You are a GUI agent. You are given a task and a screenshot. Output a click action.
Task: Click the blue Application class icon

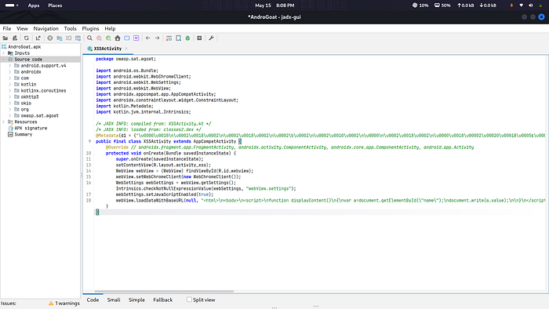pyautogui.click(x=127, y=38)
